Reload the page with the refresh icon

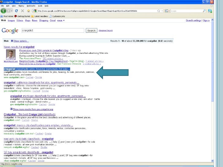[x=17, y=11]
